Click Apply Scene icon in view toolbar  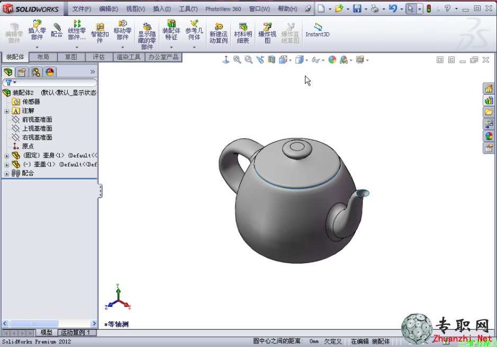pos(344,60)
